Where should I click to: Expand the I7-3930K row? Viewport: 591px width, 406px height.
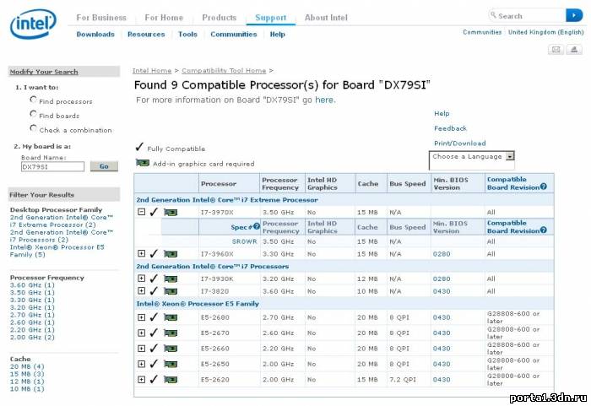[141, 279]
